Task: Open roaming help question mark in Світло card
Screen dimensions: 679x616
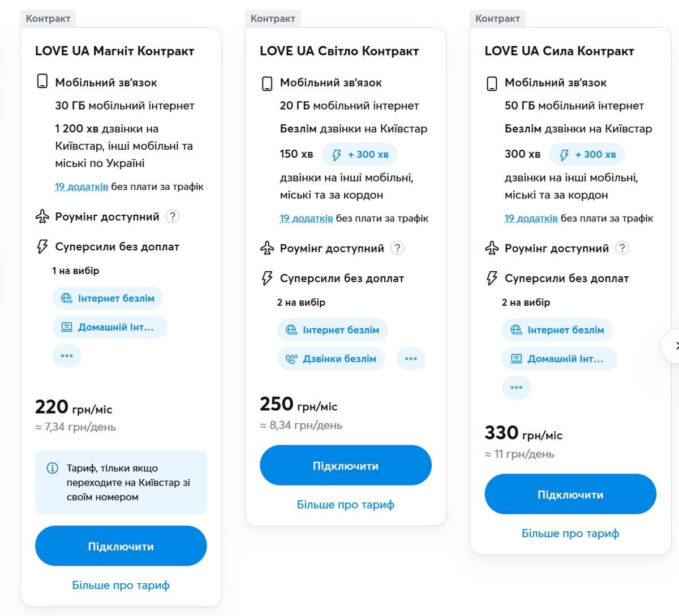Action: [x=397, y=248]
